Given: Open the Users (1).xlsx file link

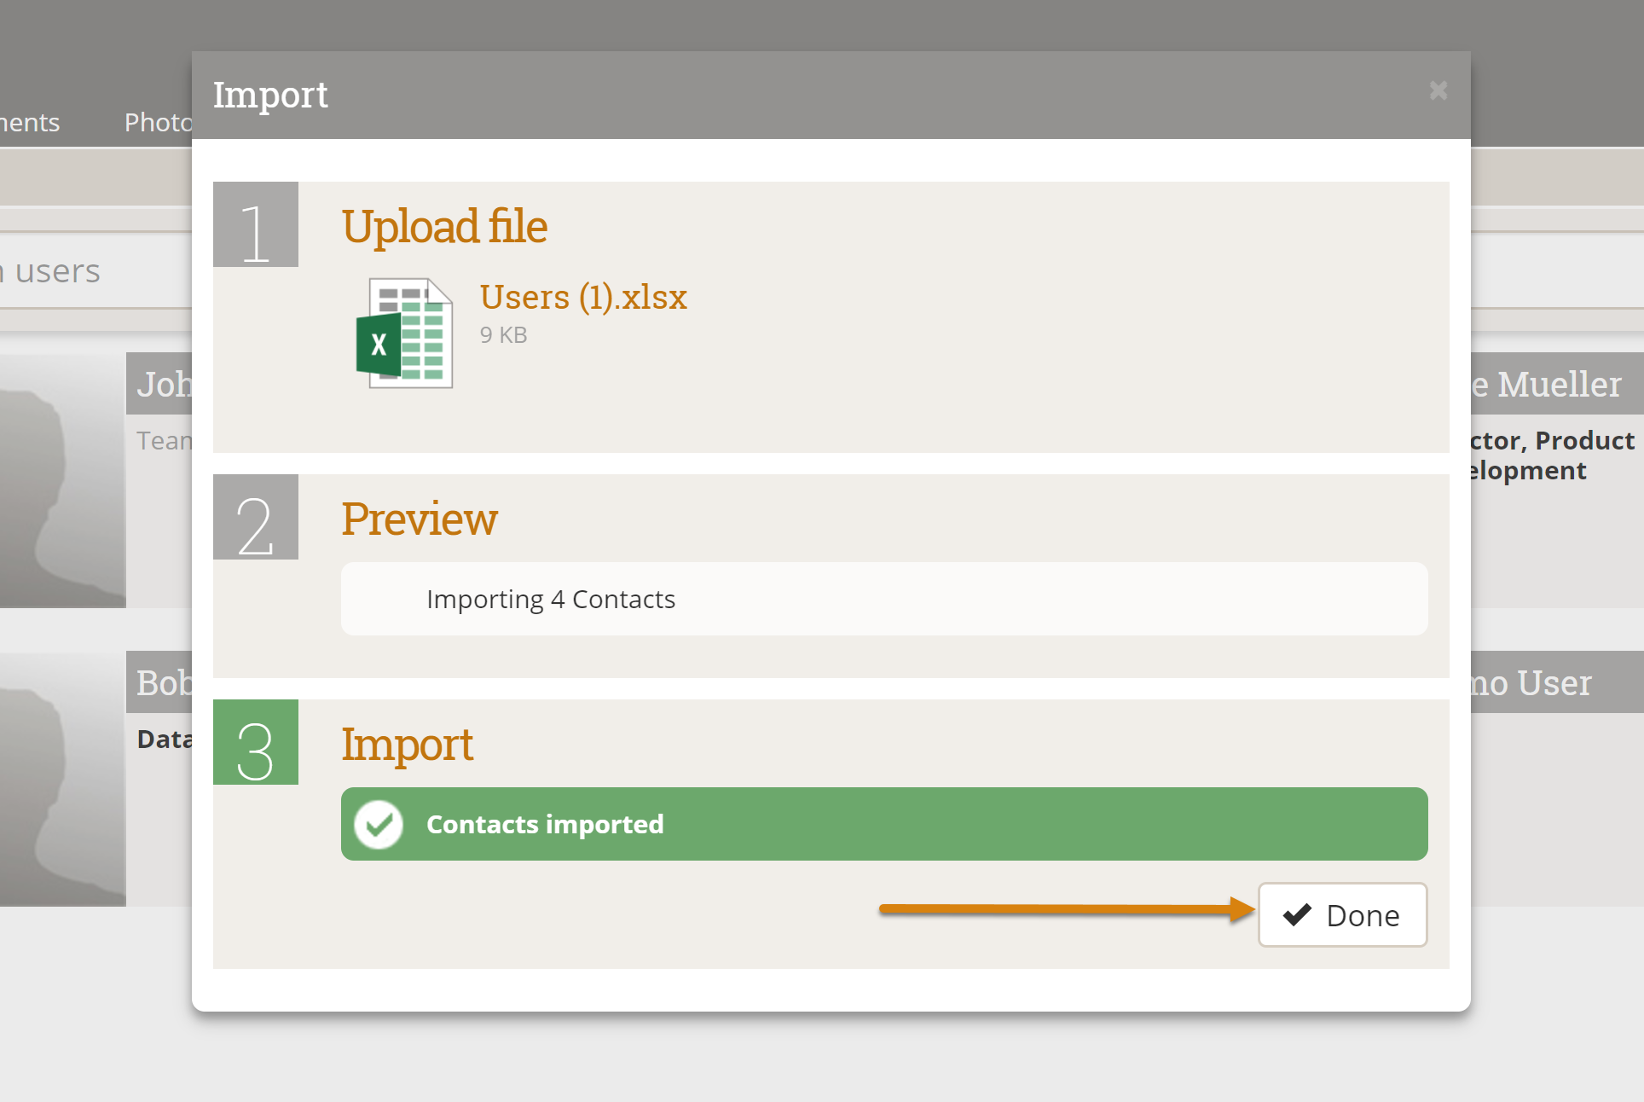Looking at the screenshot, I should [582, 298].
